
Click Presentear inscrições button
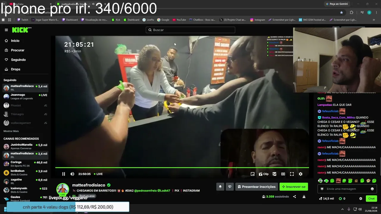[257, 187]
